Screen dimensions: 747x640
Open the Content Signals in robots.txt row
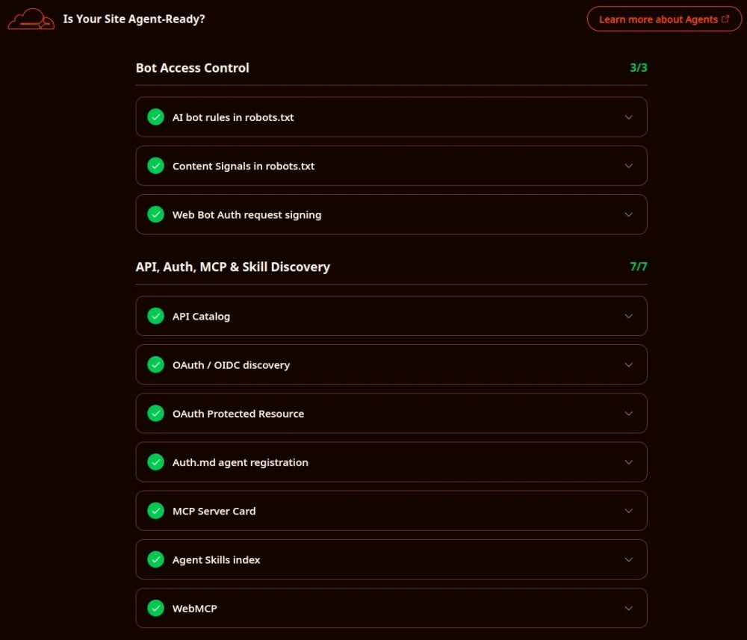point(391,166)
